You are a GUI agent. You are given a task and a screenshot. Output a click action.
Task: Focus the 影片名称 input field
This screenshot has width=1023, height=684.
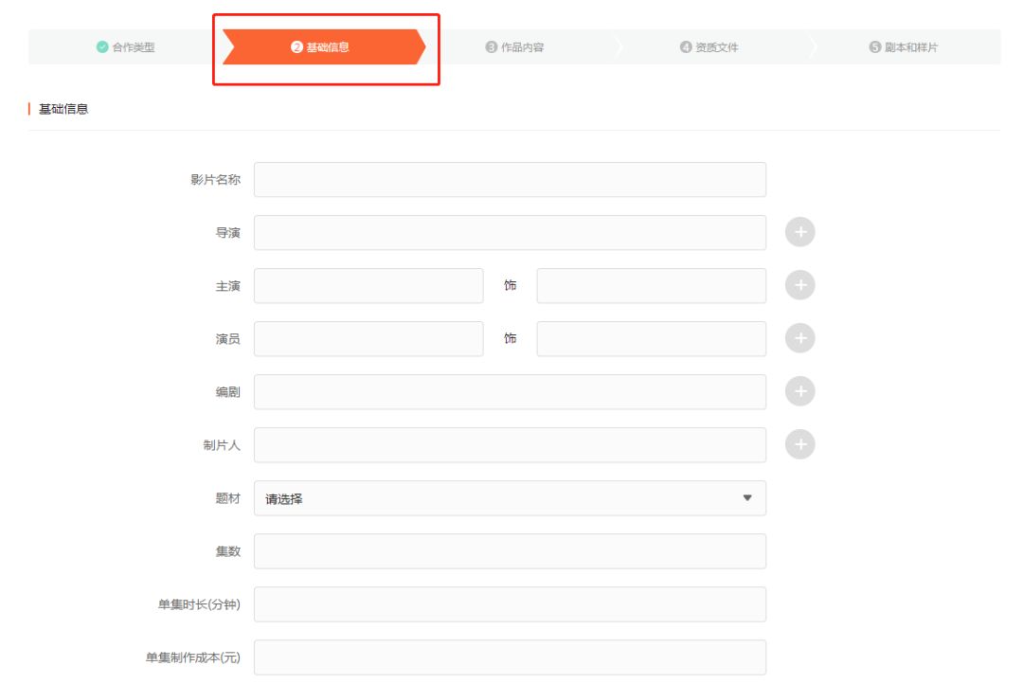point(509,179)
